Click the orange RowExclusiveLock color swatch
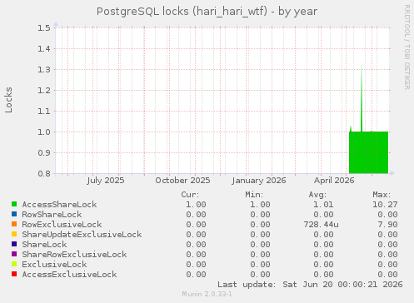The image size is (414, 303). [x=14, y=224]
